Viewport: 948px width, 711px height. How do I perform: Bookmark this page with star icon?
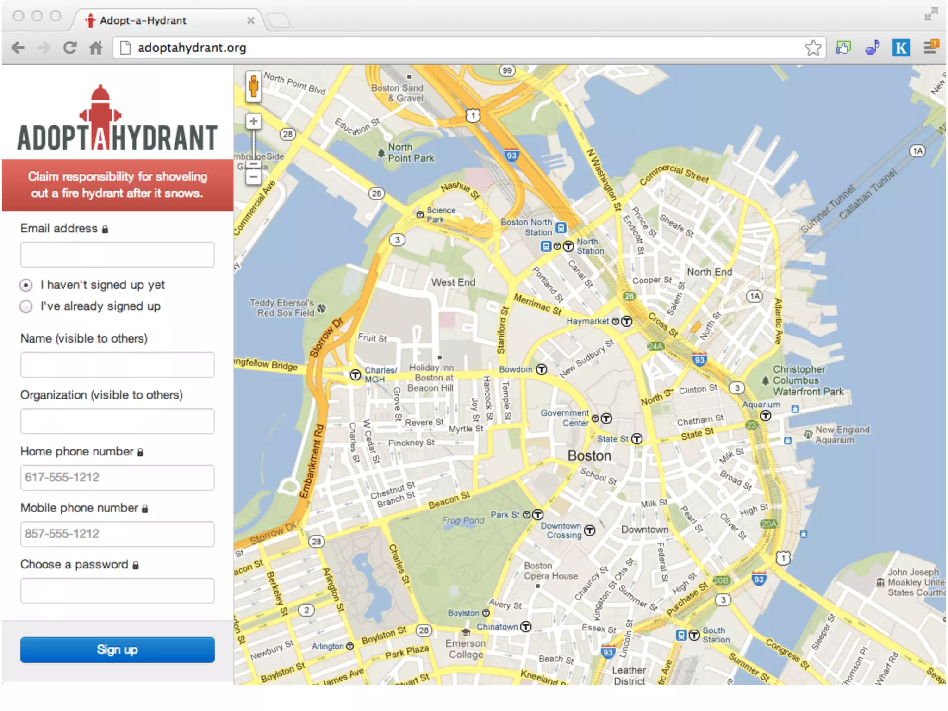[x=813, y=48]
